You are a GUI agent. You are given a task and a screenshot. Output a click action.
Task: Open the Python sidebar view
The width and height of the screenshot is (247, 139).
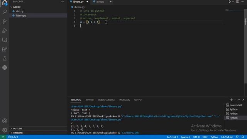[5, 68]
